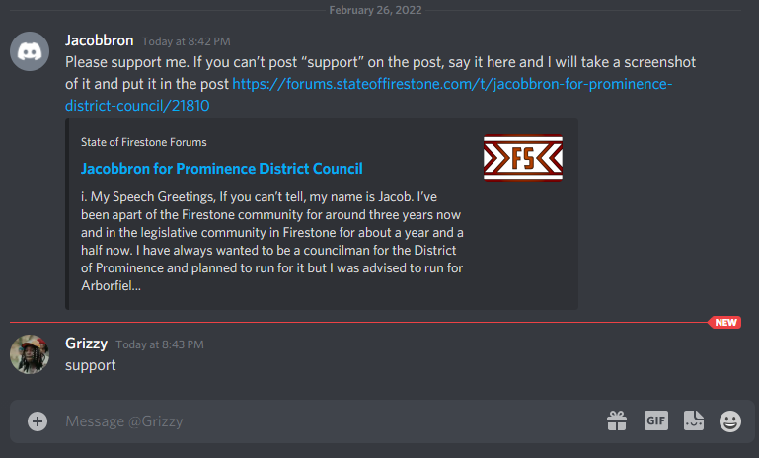Click Jacobbron's default Discord avatar

click(x=30, y=51)
